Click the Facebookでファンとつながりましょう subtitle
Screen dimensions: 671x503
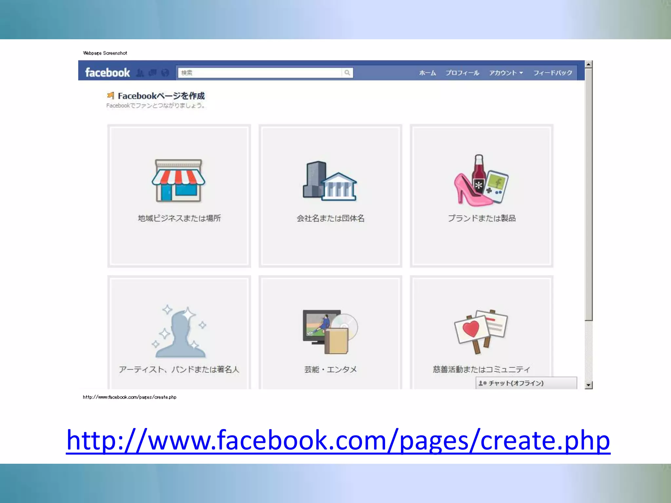coord(155,105)
